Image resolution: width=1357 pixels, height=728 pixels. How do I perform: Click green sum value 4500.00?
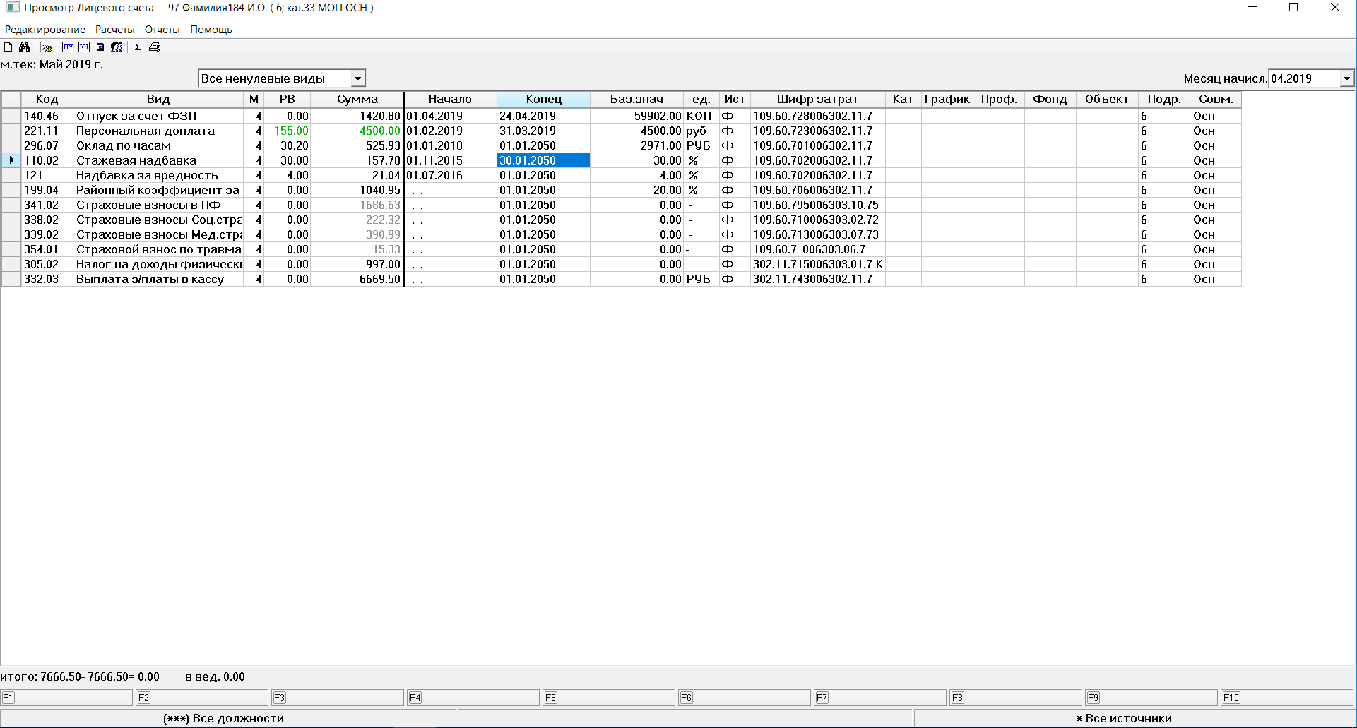click(x=357, y=131)
